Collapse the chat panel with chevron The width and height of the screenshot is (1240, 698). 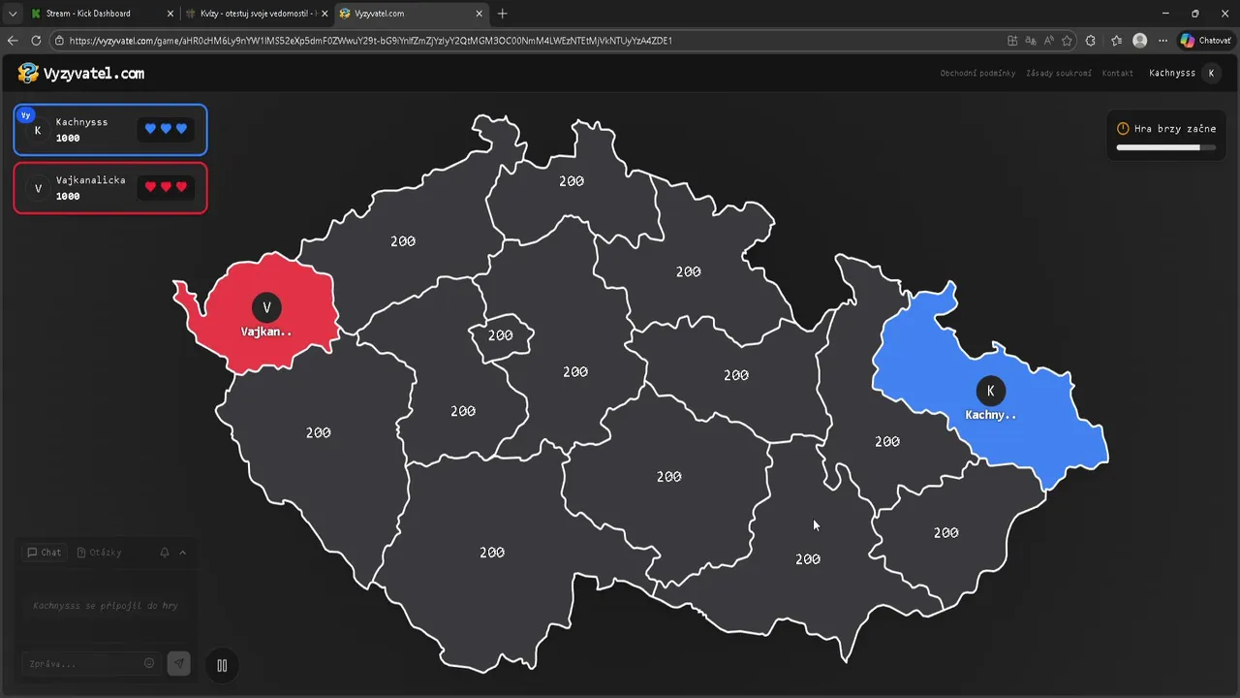pos(182,553)
